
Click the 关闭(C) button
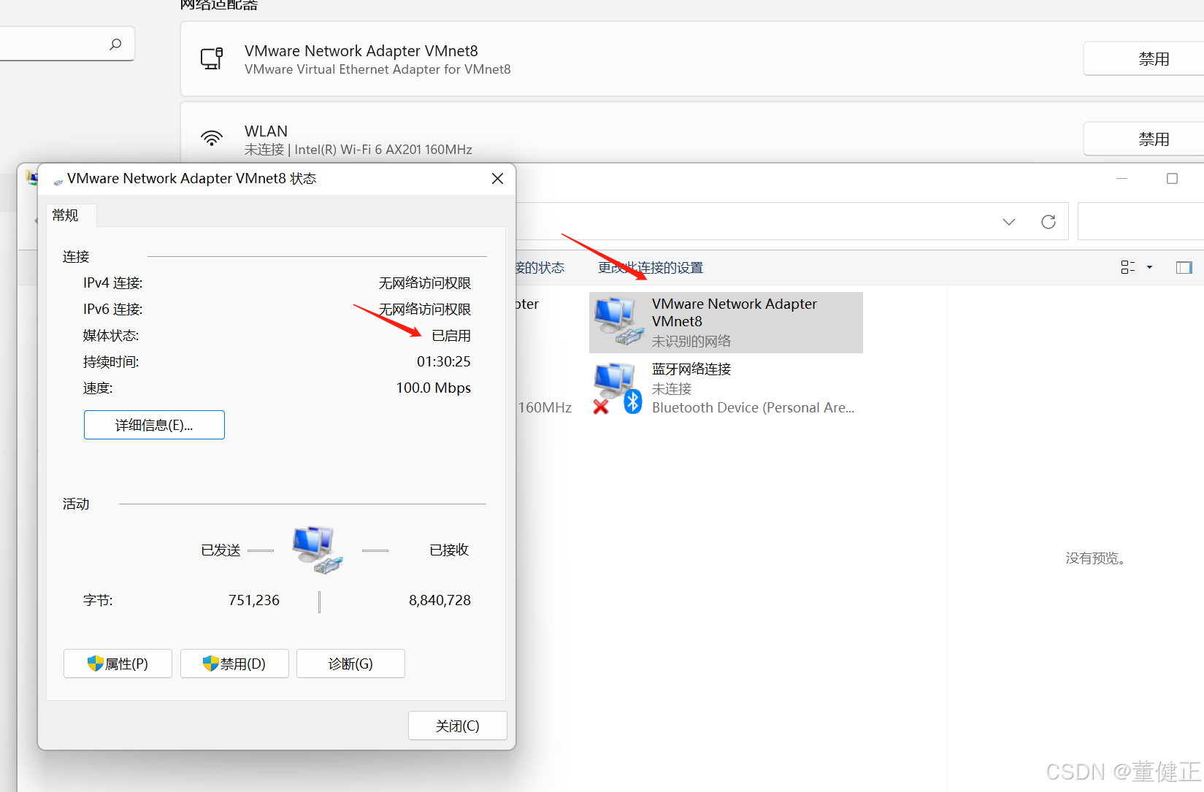pos(457,726)
